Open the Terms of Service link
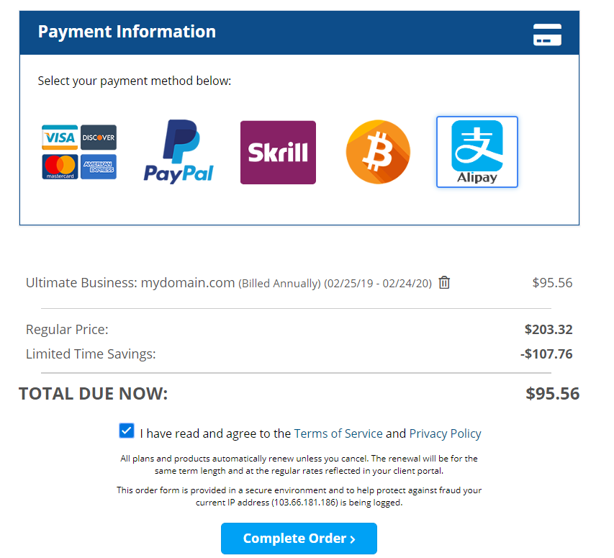 (x=338, y=433)
